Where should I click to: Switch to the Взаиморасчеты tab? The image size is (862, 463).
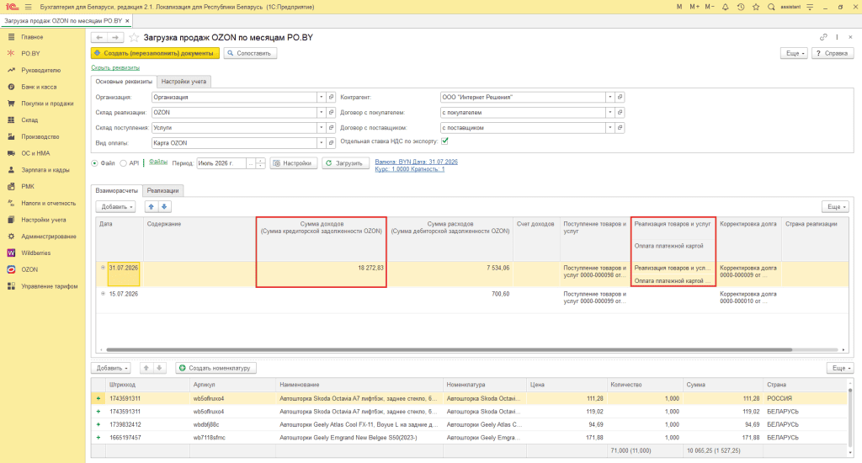tap(116, 191)
